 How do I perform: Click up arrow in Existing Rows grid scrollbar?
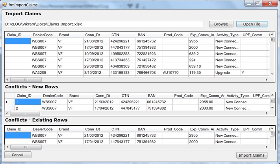[x=272, y=128]
